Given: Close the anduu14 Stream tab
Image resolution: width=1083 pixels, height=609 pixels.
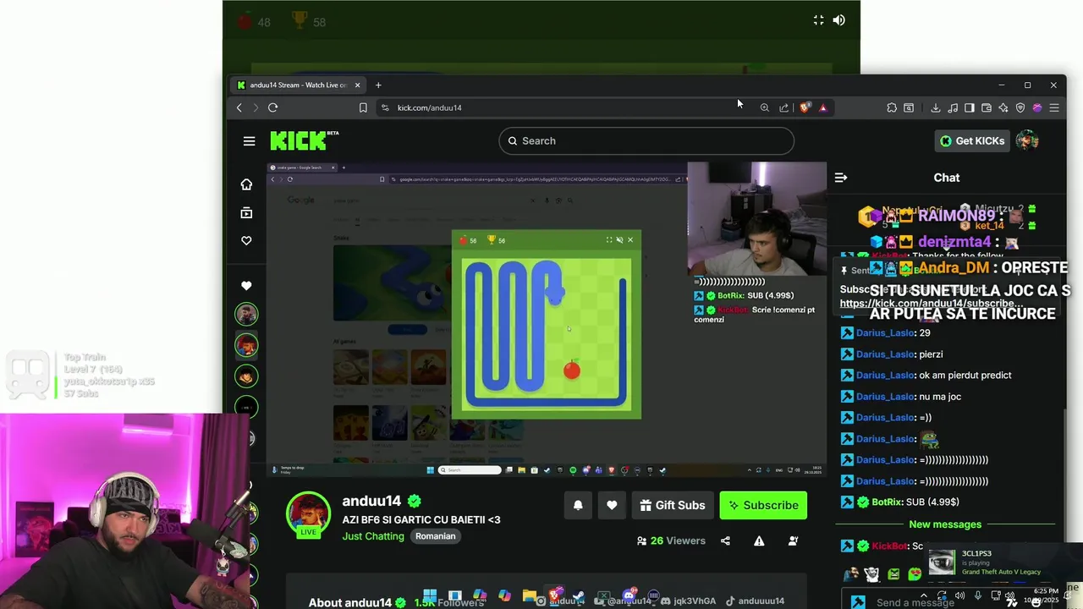Looking at the screenshot, I should click(x=357, y=85).
